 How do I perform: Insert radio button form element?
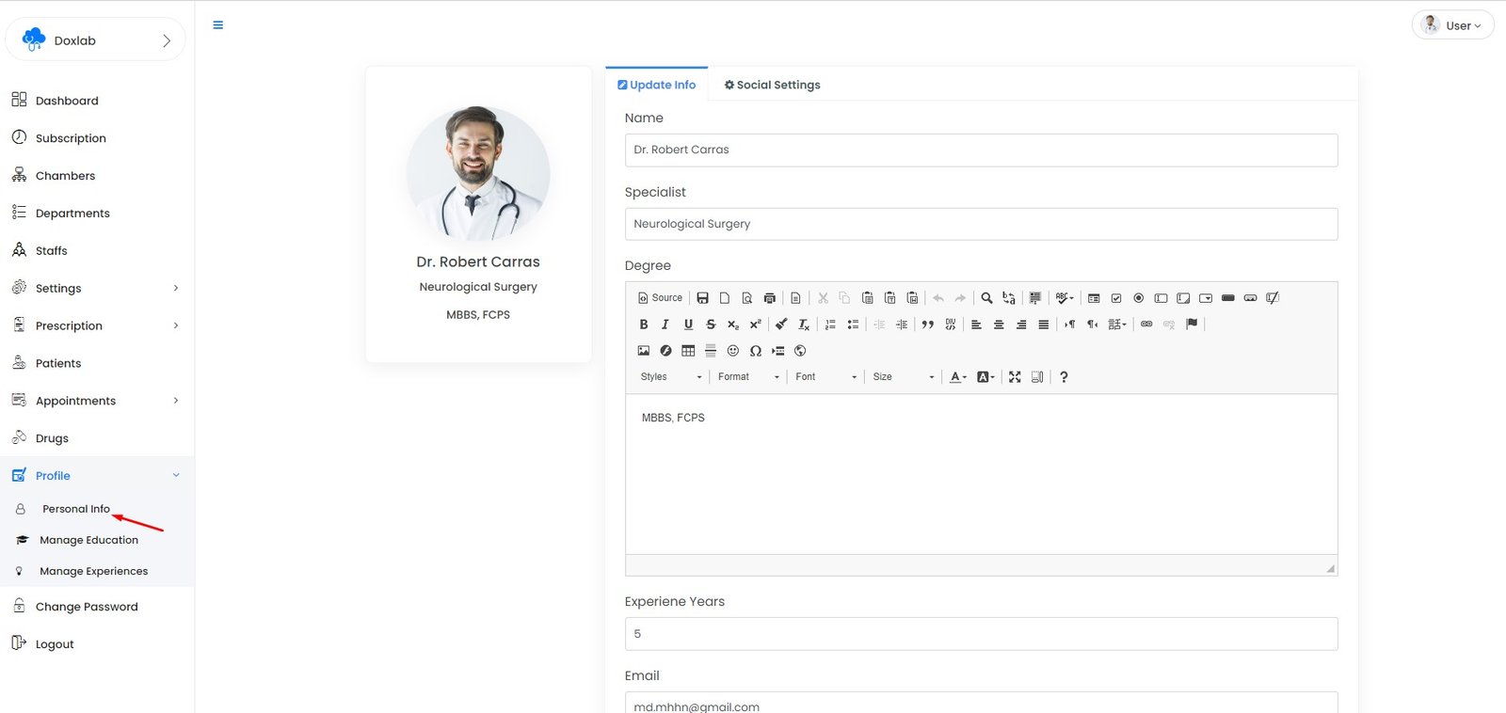click(1139, 298)
